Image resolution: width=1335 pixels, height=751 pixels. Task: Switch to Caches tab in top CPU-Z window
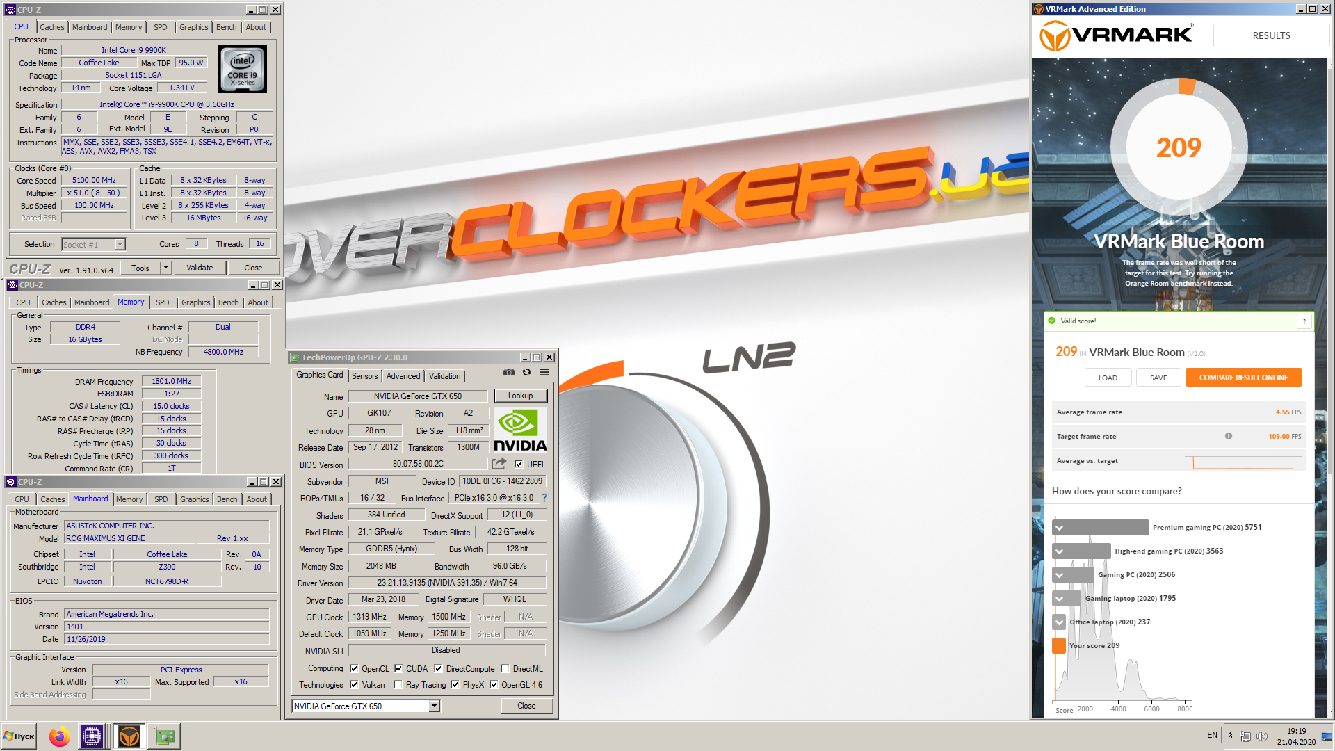pos(52,27)
